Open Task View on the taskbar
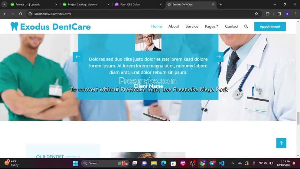This screenshot has width=300, height=169. [x=135, y=163]
